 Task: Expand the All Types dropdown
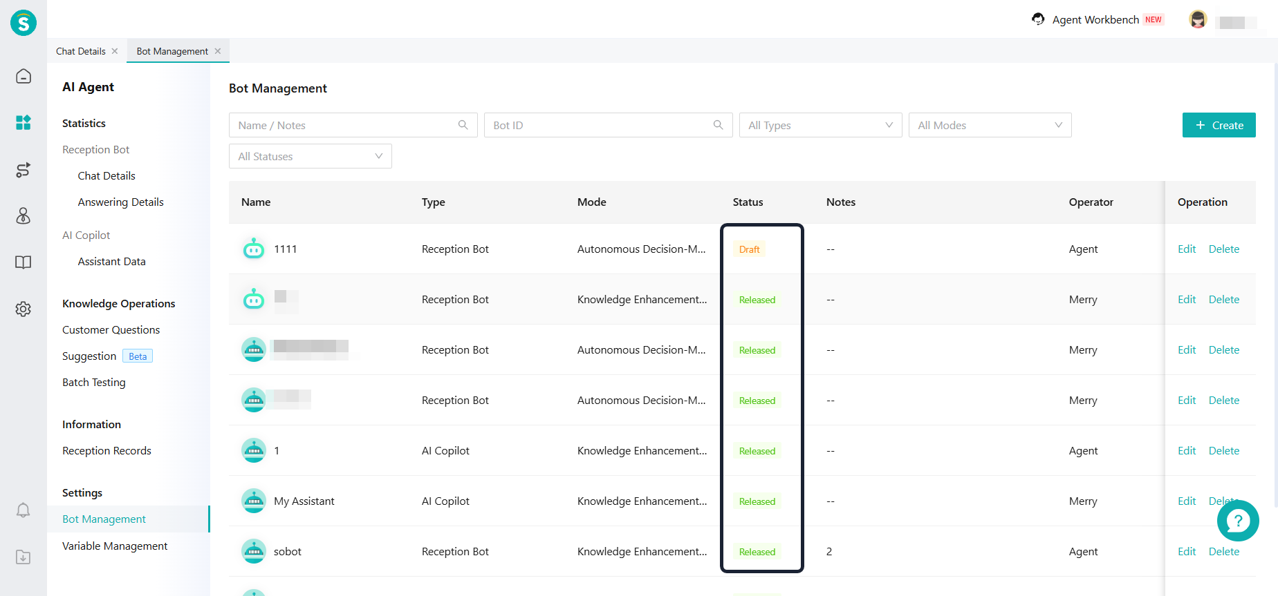[820, 125]
